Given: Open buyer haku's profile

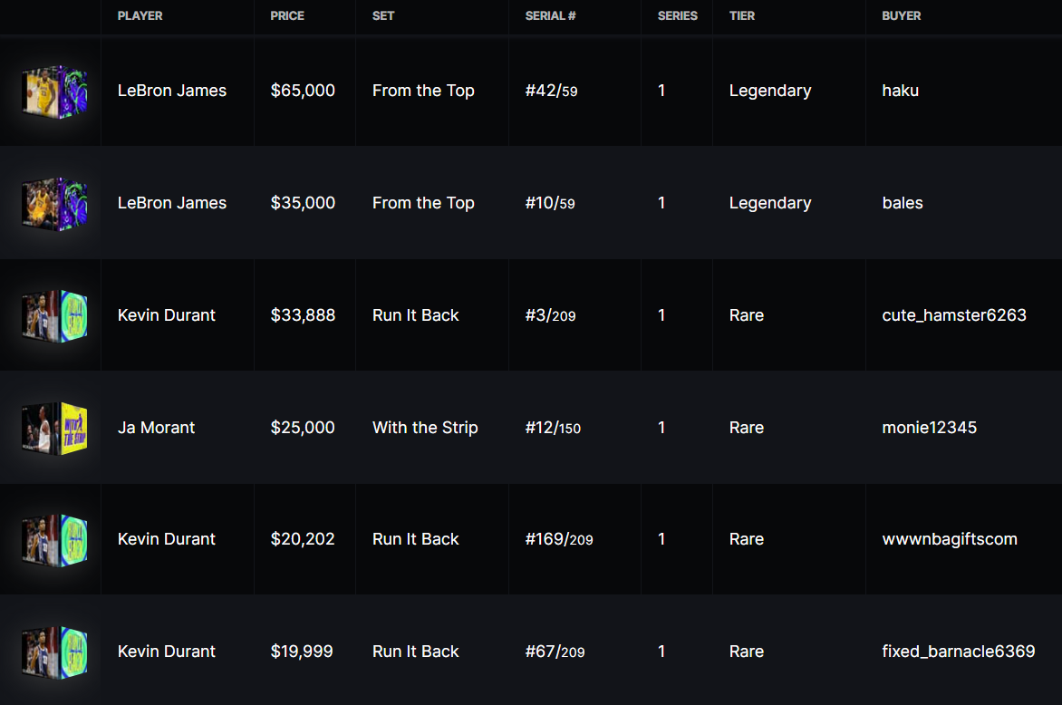Looking at the screenshot, I should pos(900,91).
